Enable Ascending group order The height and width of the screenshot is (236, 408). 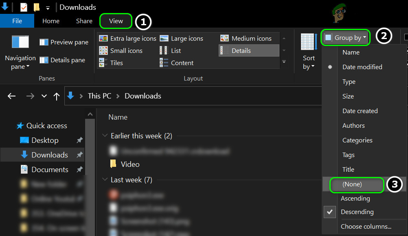pyautogui.click(x=355, y=199)
